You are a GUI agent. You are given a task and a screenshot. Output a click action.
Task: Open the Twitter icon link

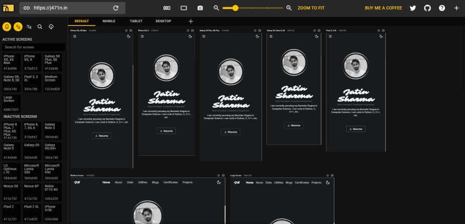tap(413, 8)
